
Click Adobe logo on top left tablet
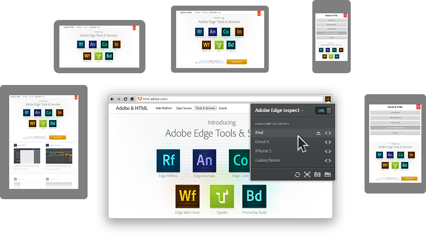134,28
